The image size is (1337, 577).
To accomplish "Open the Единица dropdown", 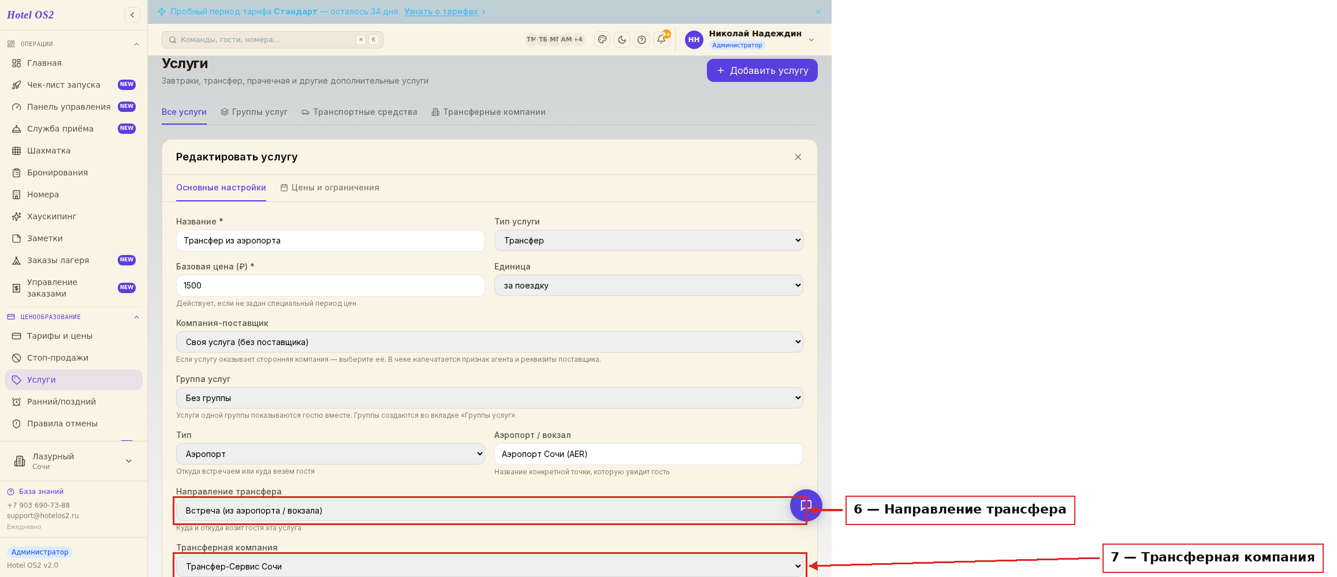I will 649,286.
